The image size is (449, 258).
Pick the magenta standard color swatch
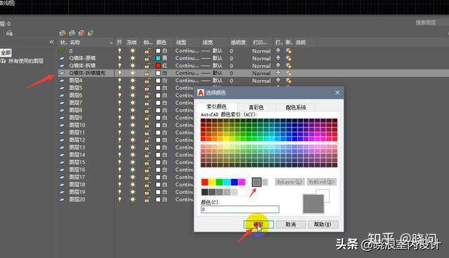click(x=242, y=182)
